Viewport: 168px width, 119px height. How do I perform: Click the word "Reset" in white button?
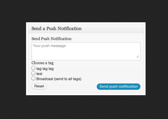coord(39,86)
